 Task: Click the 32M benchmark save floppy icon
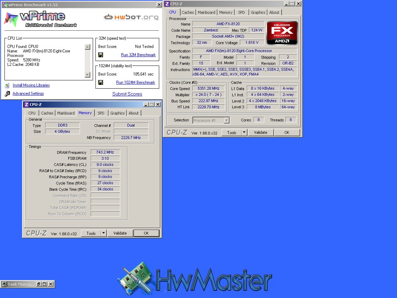point(101,55)
